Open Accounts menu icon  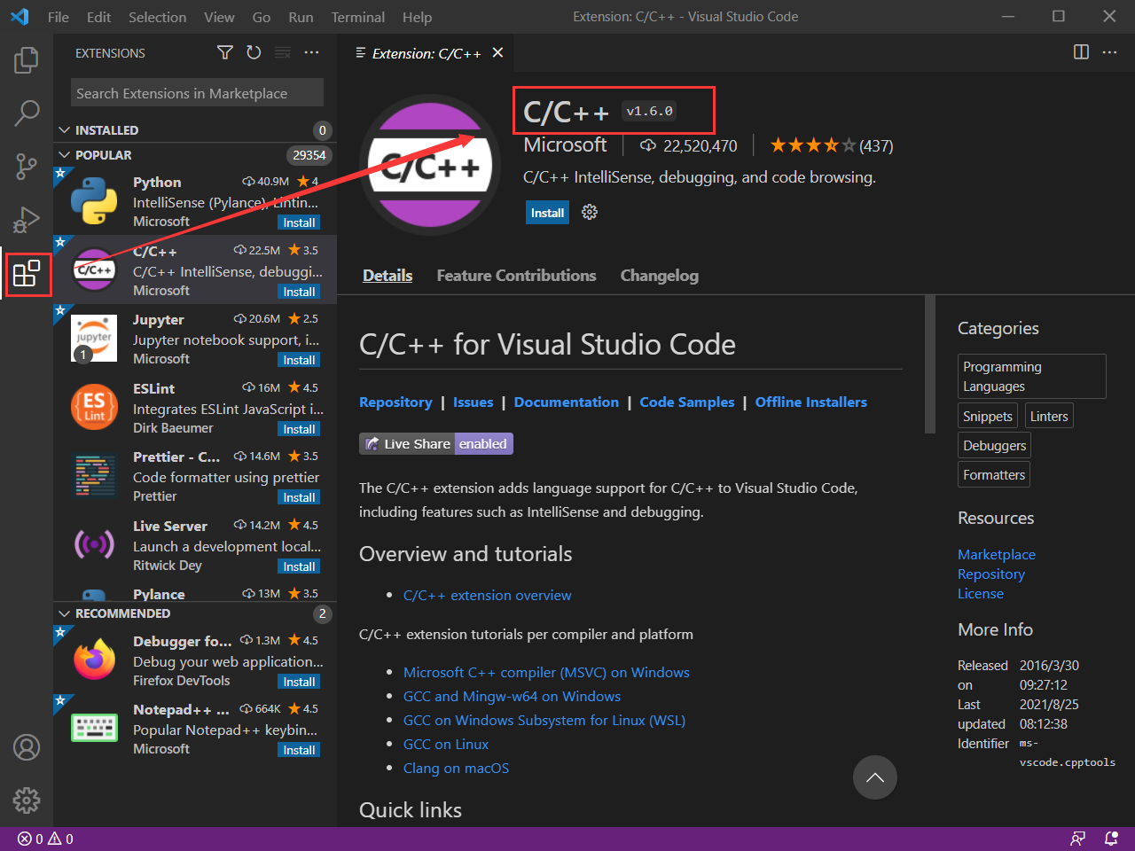(x=27, y=747)
